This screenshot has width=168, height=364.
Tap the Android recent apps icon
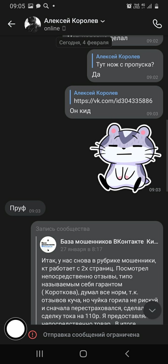point(40,354)
